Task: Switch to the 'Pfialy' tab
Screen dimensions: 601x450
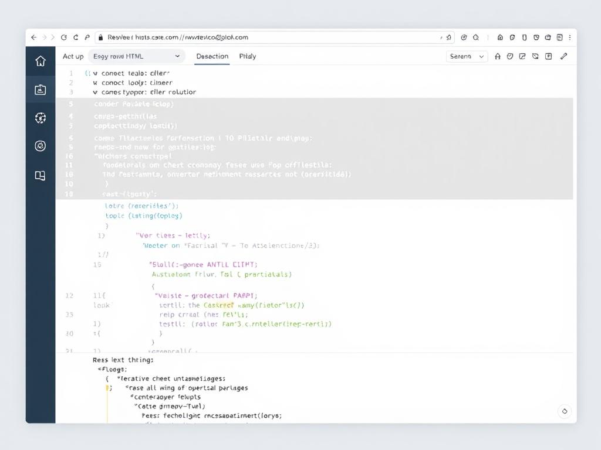Action: 248,56
